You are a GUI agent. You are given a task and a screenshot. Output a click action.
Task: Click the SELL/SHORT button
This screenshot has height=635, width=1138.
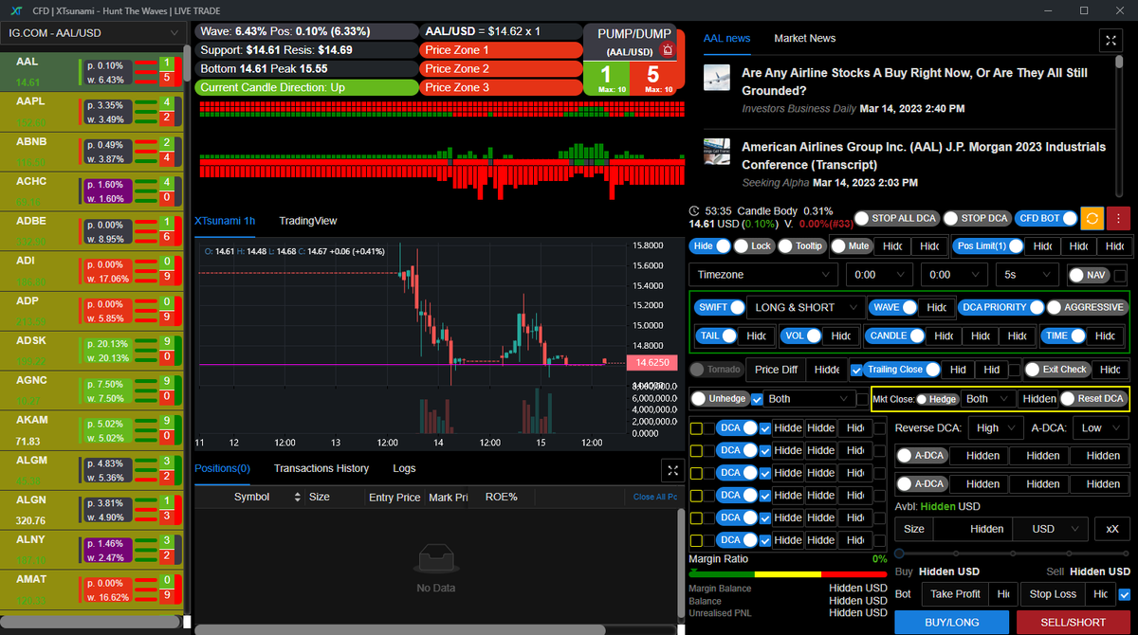(1074, 623)
